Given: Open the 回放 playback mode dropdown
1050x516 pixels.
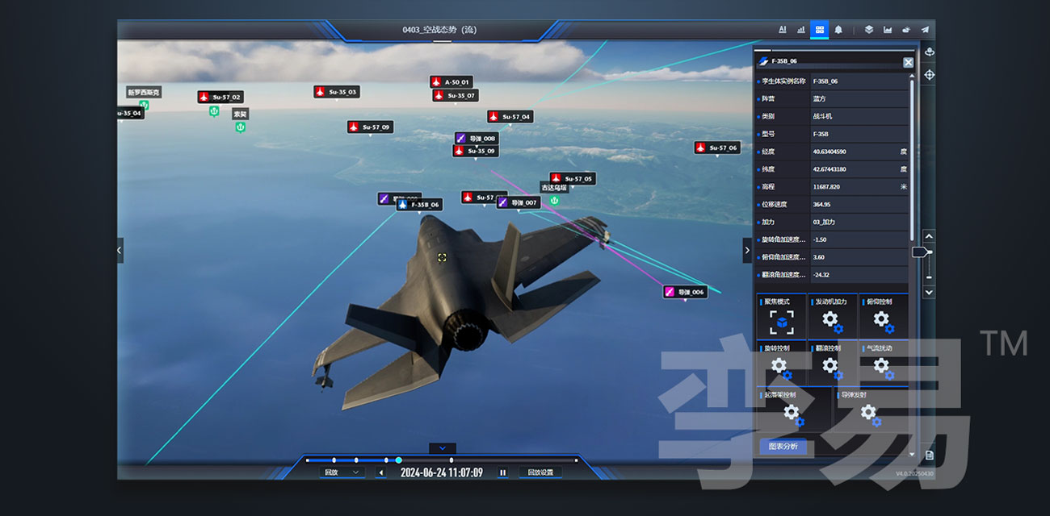Looking at the screenshot, I should [x=342, y=472].
